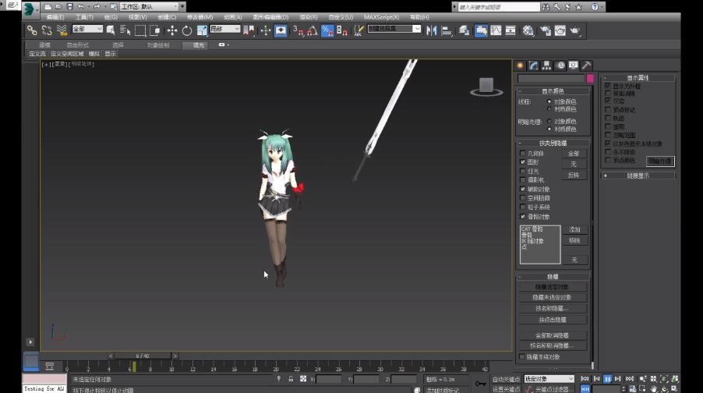The image size is (703, 393).
Task: Expand the 链接显示 rollout
Action: (638, 175)
